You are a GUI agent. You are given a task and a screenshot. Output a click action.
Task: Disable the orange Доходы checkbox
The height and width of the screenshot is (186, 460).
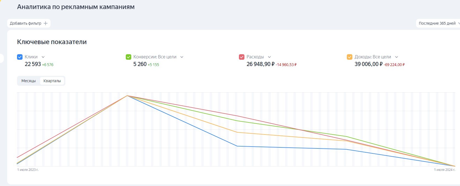tap(350, 57)
